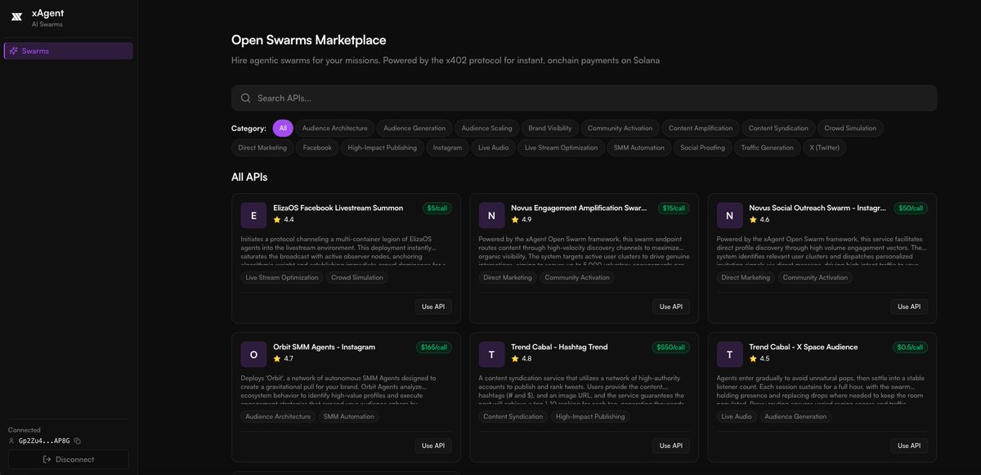Use API for ElizaOS Facebook Livestream Summon
Image resolution: width=981 pixels, height=475 pixels.
[x=433, y=307]
